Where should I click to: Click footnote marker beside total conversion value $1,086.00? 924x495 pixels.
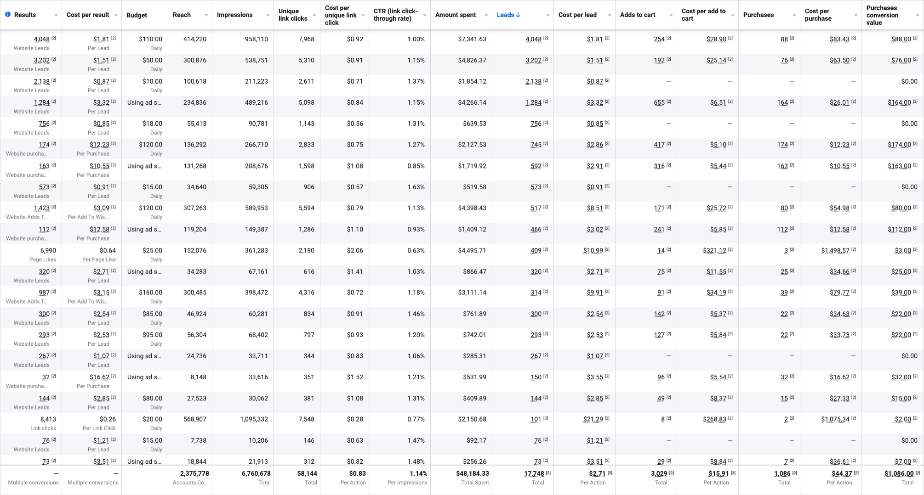[918, 472]
